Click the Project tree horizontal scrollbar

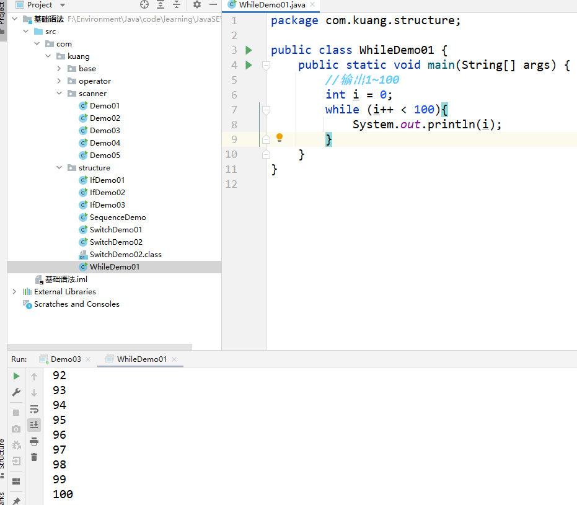click(x=99, y=347)
